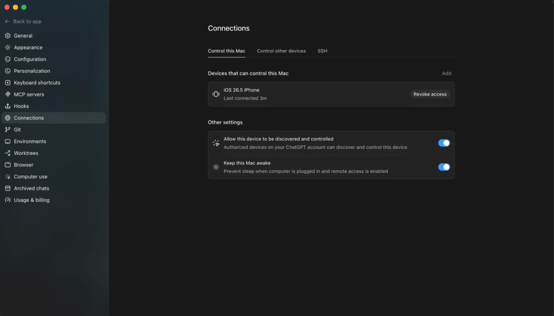
Task: Click the iPhone device icon
Action: [216, 94]
